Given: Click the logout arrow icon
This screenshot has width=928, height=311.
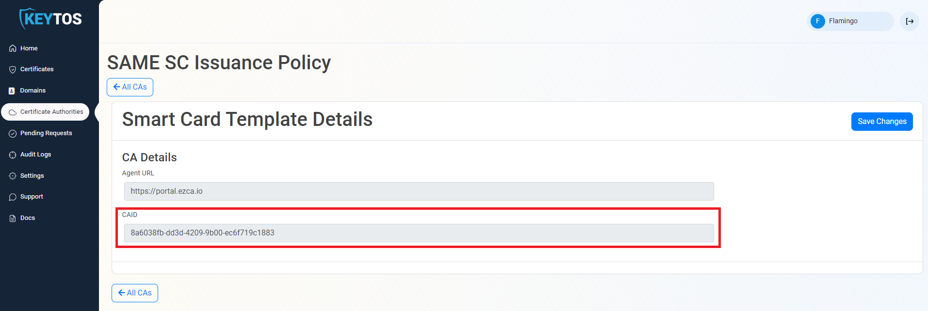Looking at the screenshot, I should tap(910, 21).
